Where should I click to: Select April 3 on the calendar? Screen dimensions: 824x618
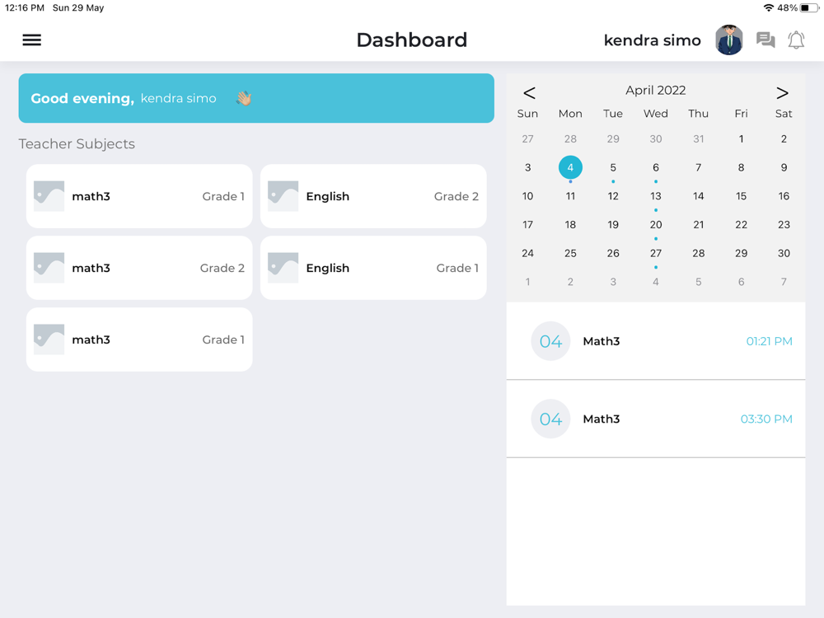(527, 167)
